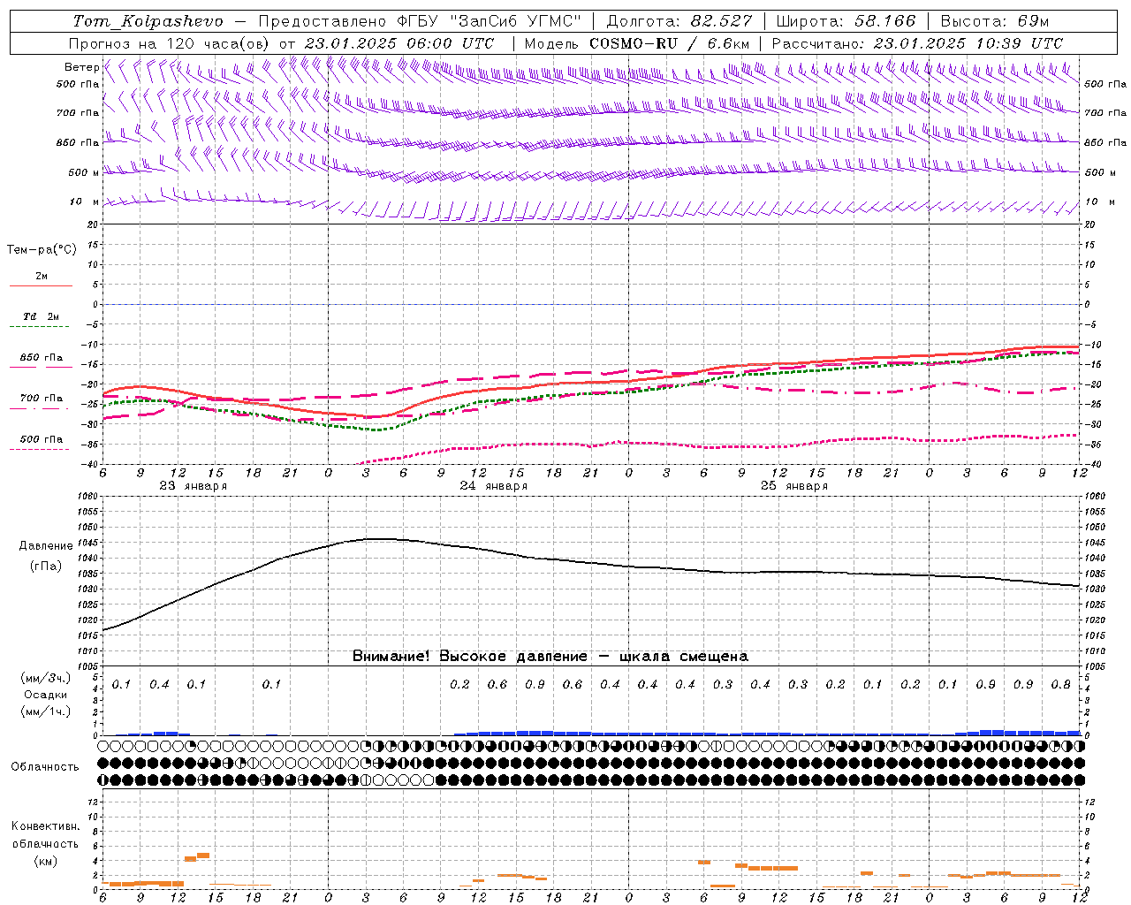Screen dimensions: 1131x905
Task: Click the Осадки panel label
Action: (x=46, y=695)
